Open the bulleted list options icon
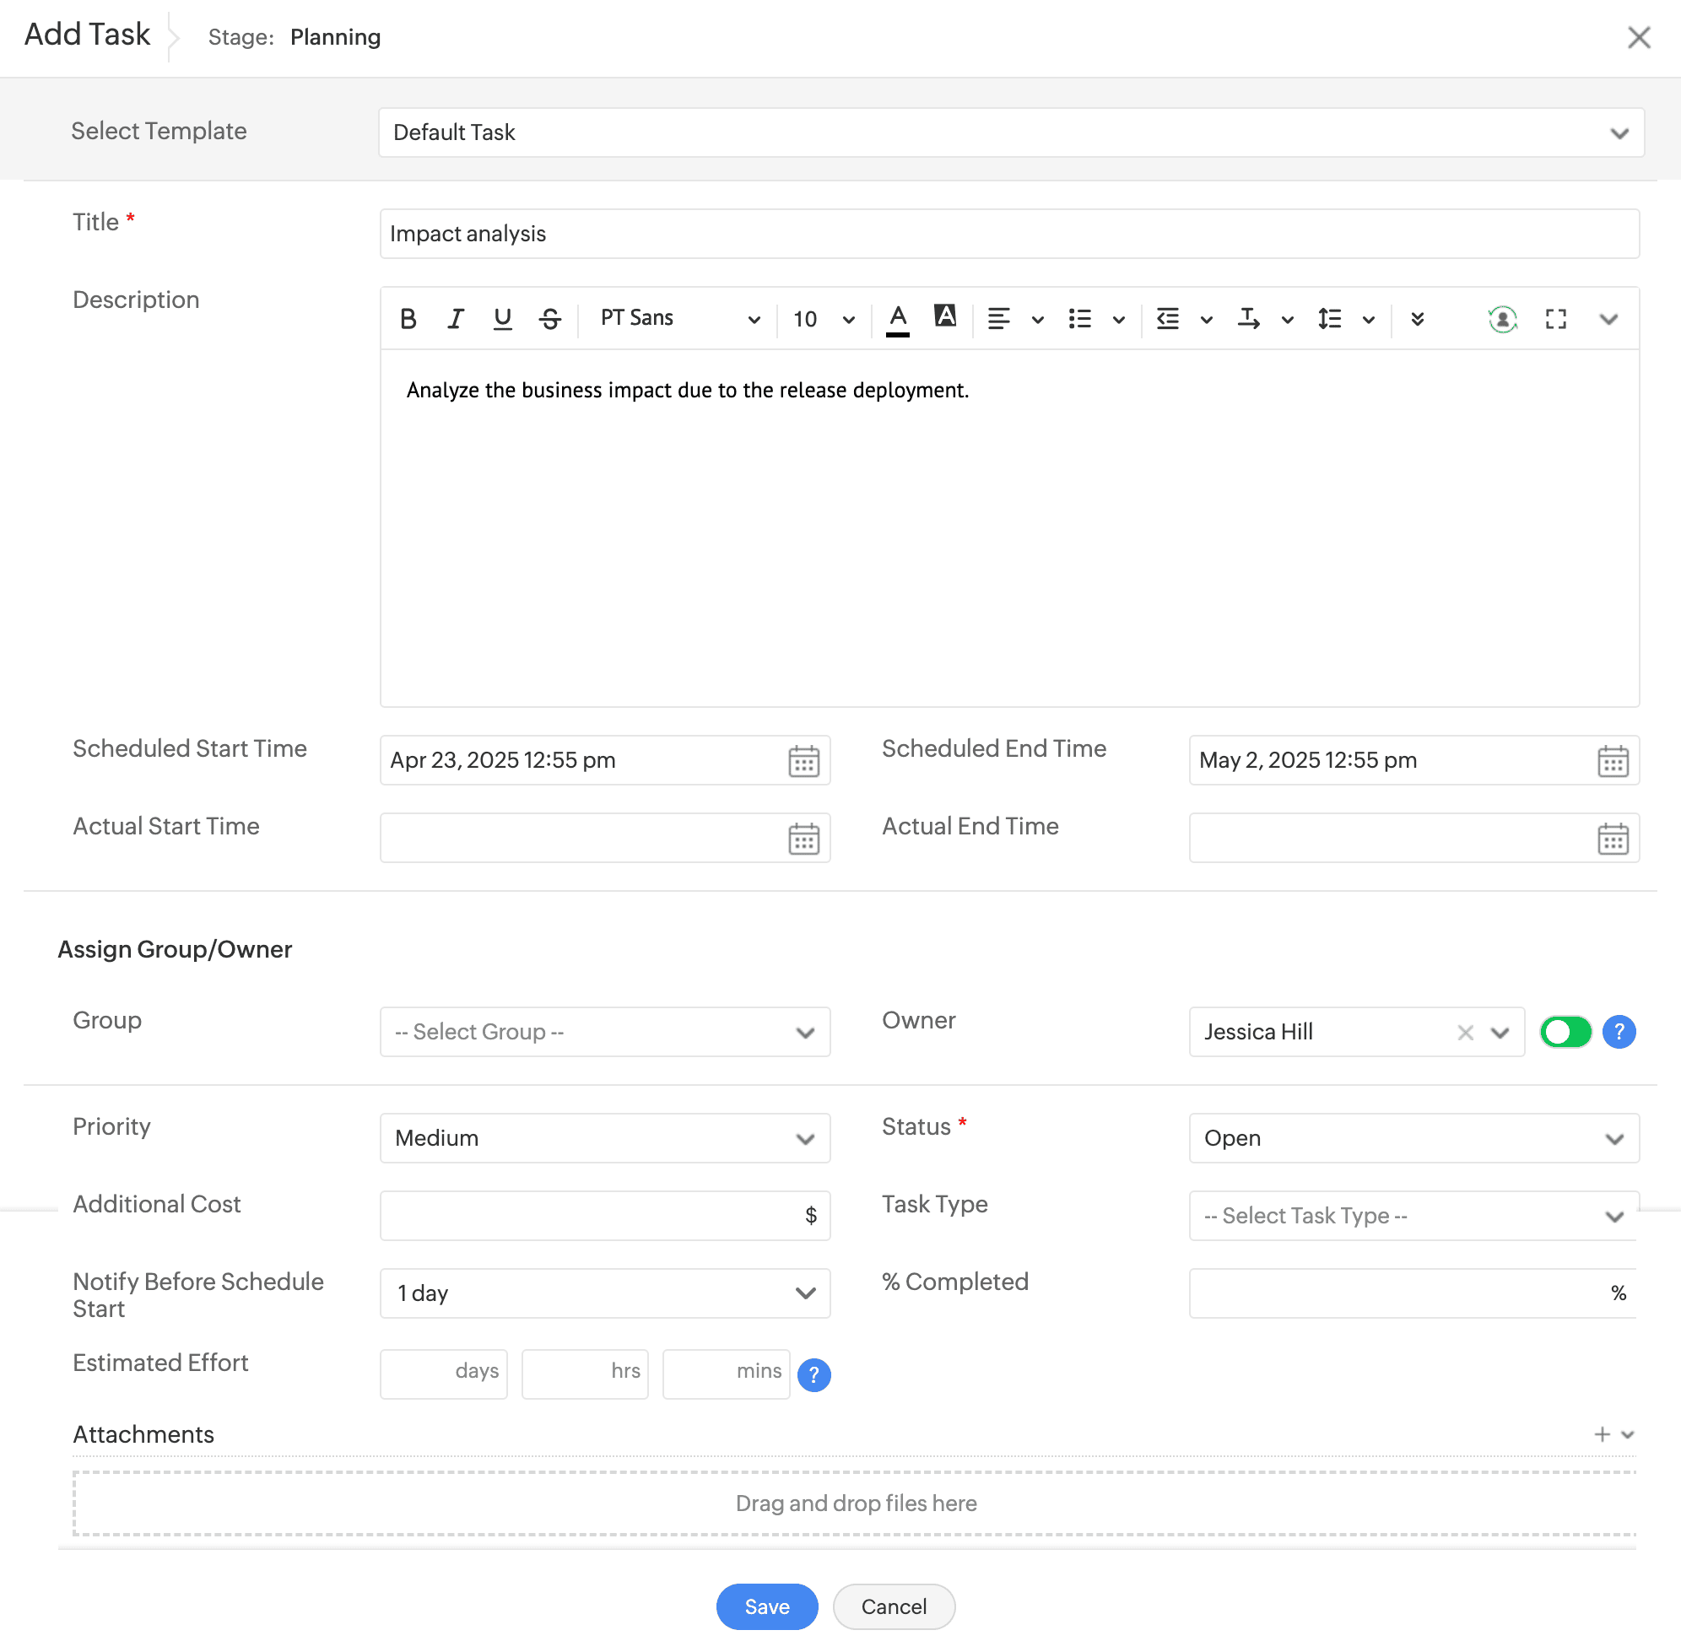The width and height of the screenshot is (1681, 1641). 1080,319
